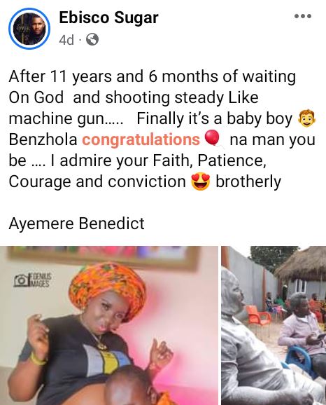The image size is (326, 405).
Task: Click the 4d post timestamp
Action: click(x=66, y=40)
